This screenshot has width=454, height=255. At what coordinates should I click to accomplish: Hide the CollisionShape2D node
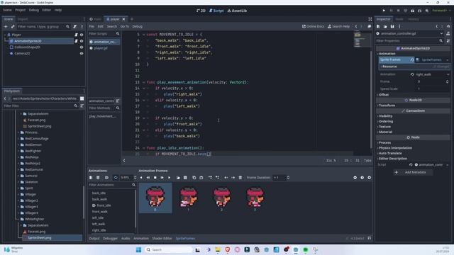(x=82, y=47)
